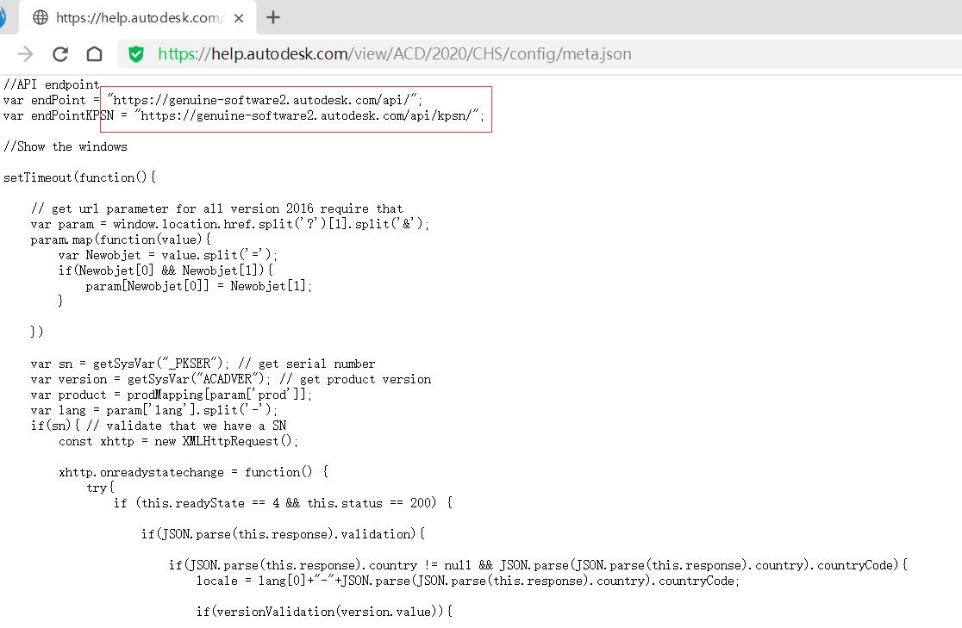
Task: Select the help.autodesk.com browser tab
Action: tap(138, 18)
